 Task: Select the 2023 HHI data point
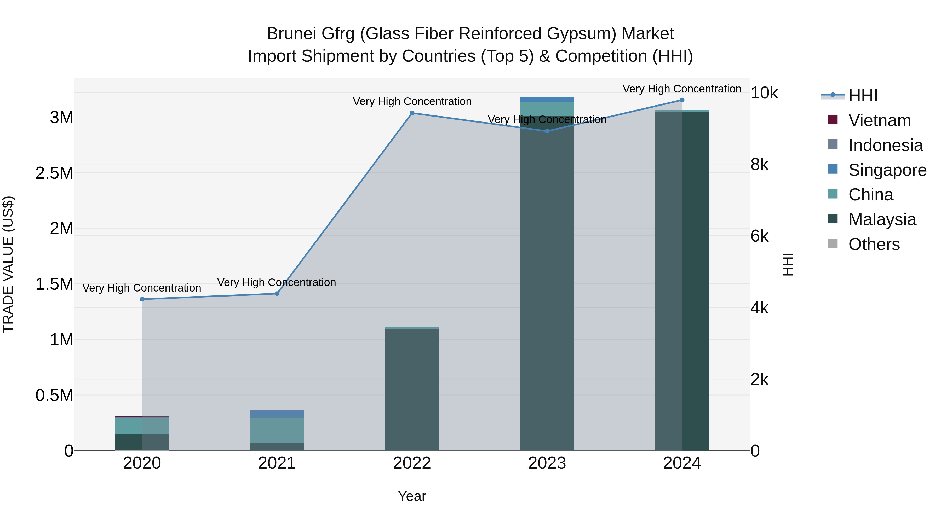pyautogui.click(x=547, y=131)
